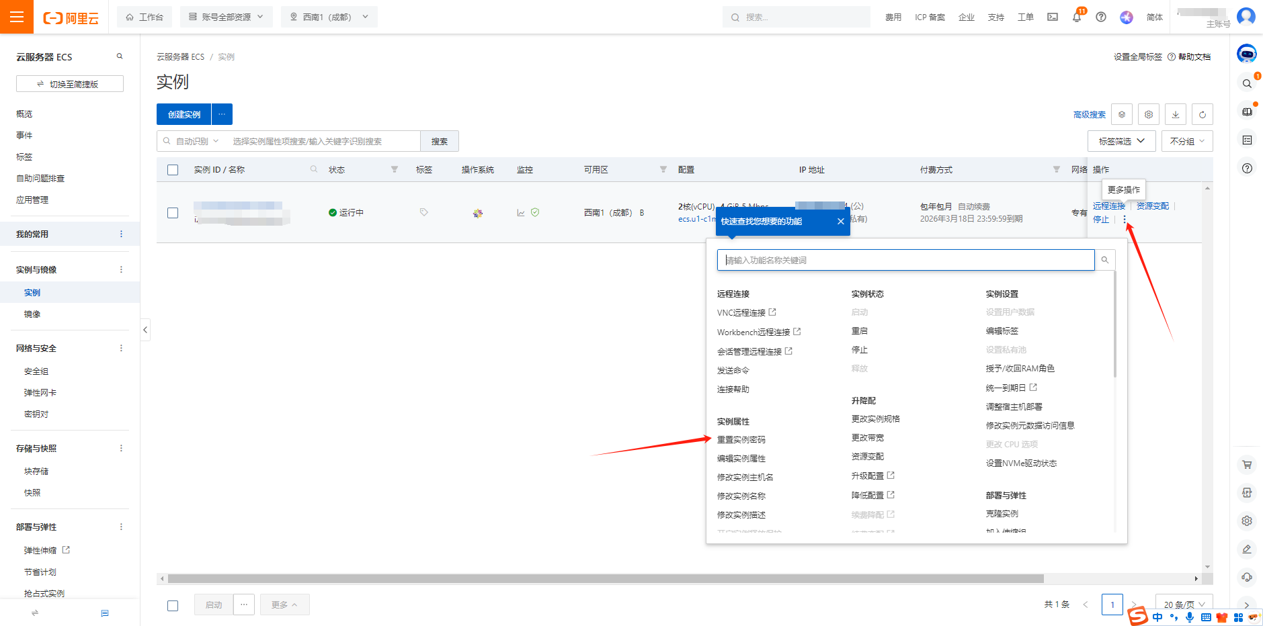Toggle the select-all checkbox in table header

point(173,170)
